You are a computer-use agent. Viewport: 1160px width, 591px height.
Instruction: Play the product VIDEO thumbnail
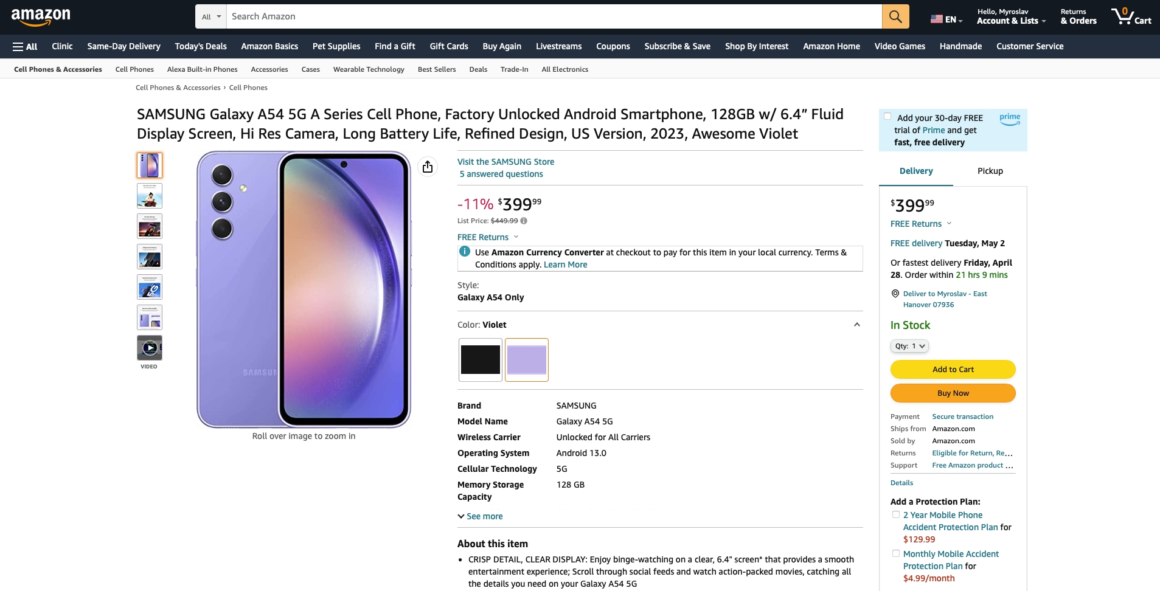click(x=150, y=348)
